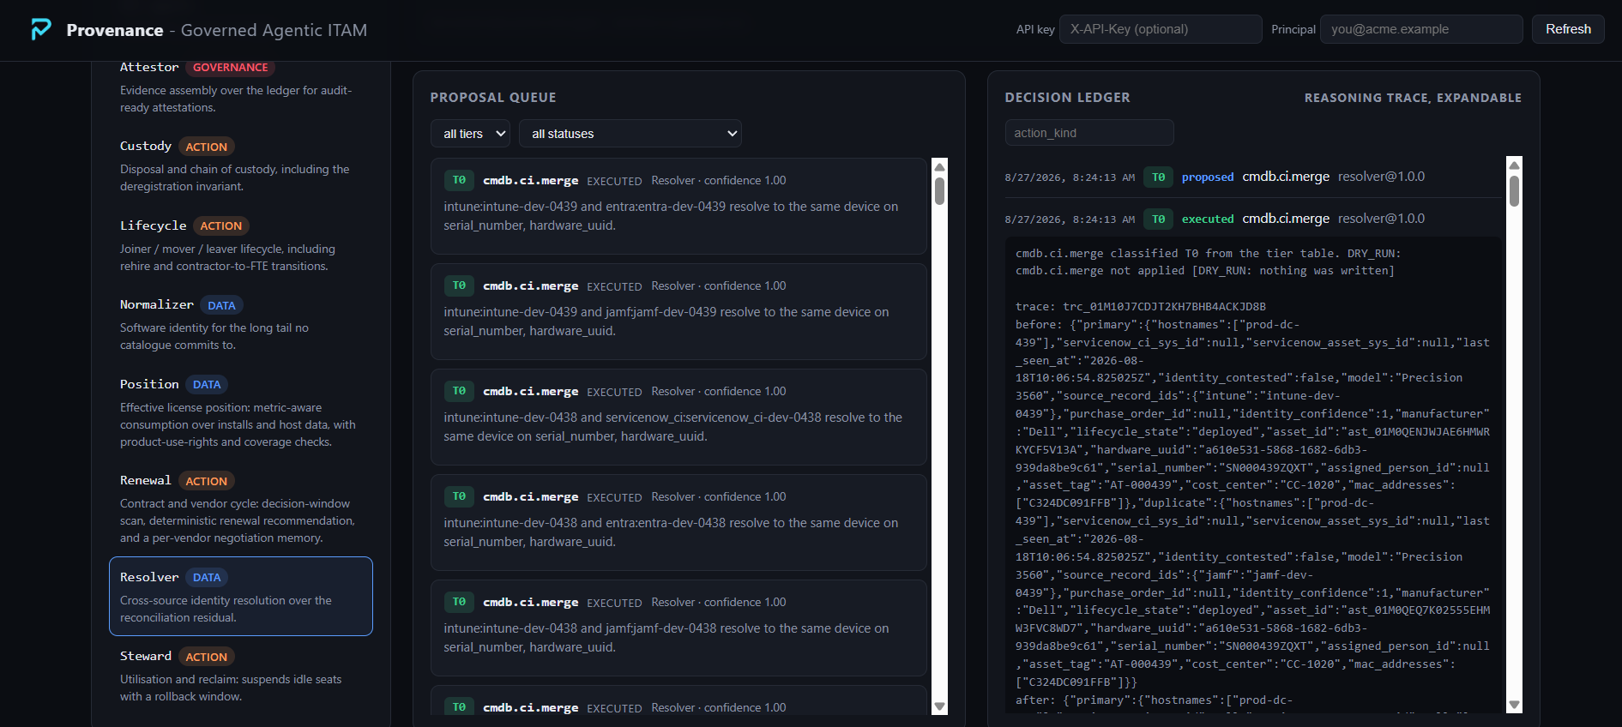Click the ACTION tag beside Lifecycle
The height and width of the screenshot is (727, 1622).
(221, 226)
